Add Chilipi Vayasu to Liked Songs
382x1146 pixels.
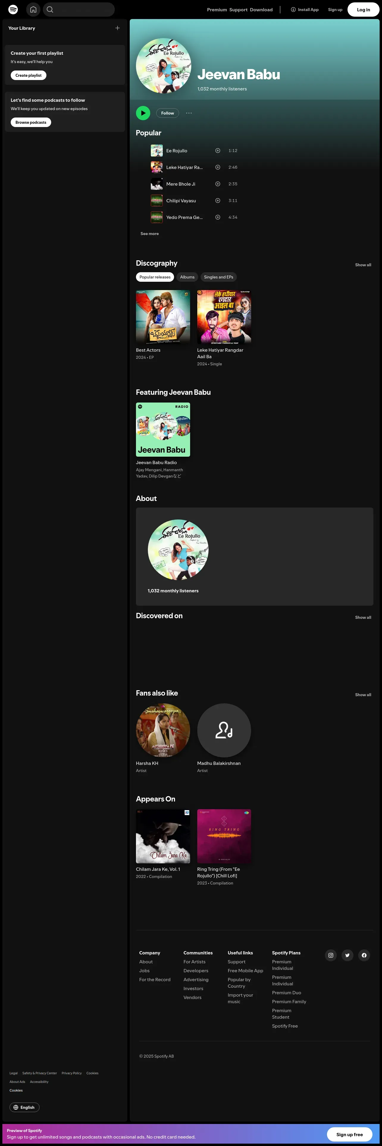218,201
